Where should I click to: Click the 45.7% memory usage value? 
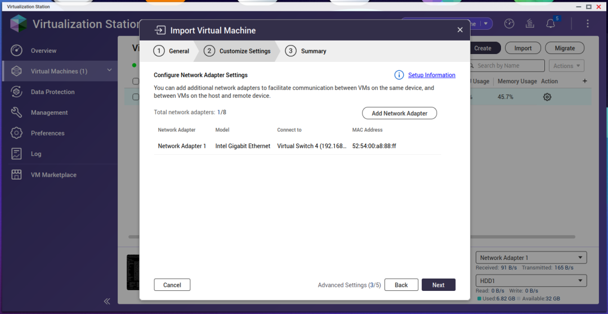coord(505,97)
